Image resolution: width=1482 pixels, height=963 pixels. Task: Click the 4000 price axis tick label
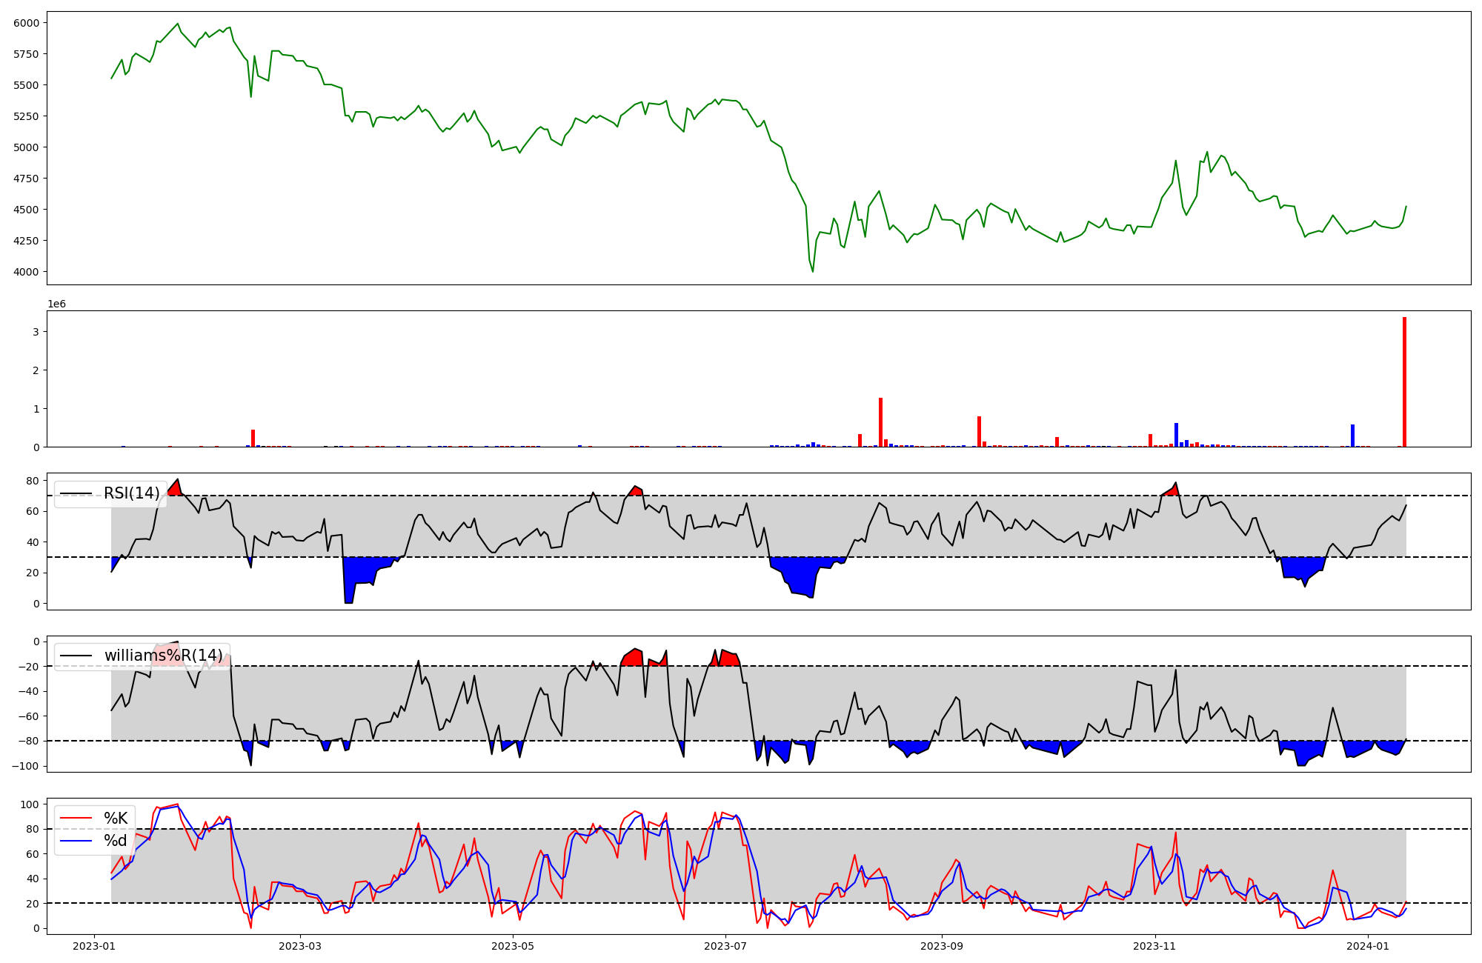[x=27, y=272]
